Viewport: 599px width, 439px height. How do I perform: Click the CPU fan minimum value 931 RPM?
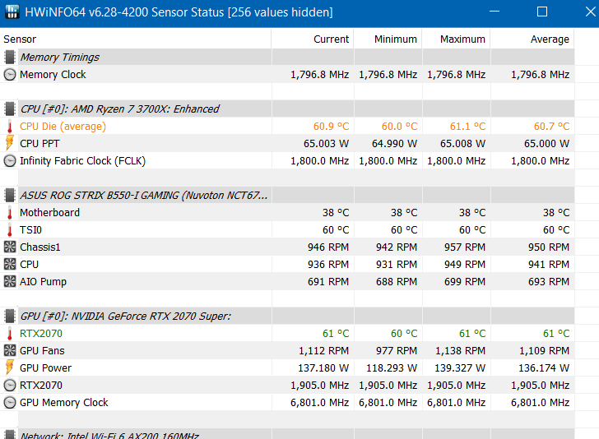click(x=396, y=264)
